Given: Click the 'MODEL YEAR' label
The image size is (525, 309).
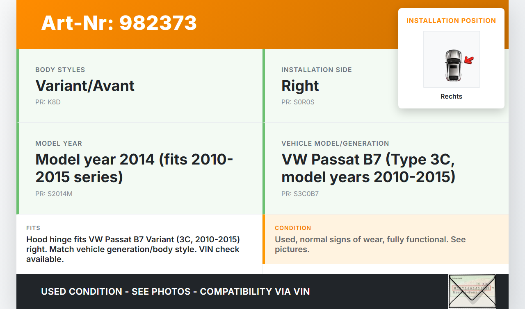Looking at the screenshot, I should (59, 143).
